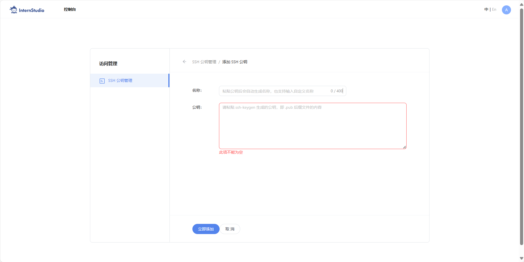Focus the 名称 name input field
The height and width of the screenshot is (262, 524).
273,91
